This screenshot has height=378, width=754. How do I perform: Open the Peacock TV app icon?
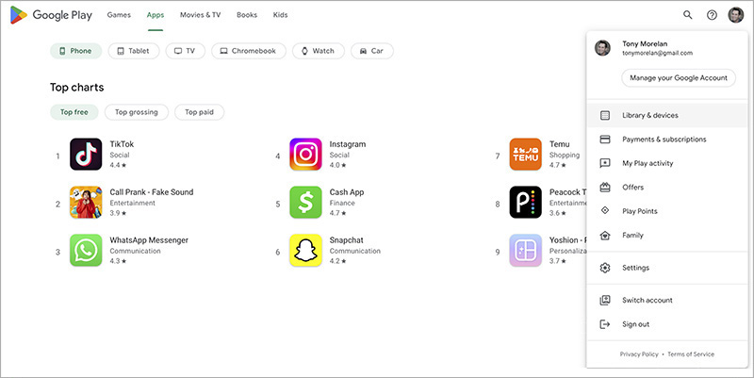[525, 202]
